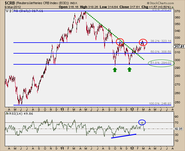Click the 38.2%: 323.14 Fibonacci label
Screen dimensions: 185x151
point(161,41)
